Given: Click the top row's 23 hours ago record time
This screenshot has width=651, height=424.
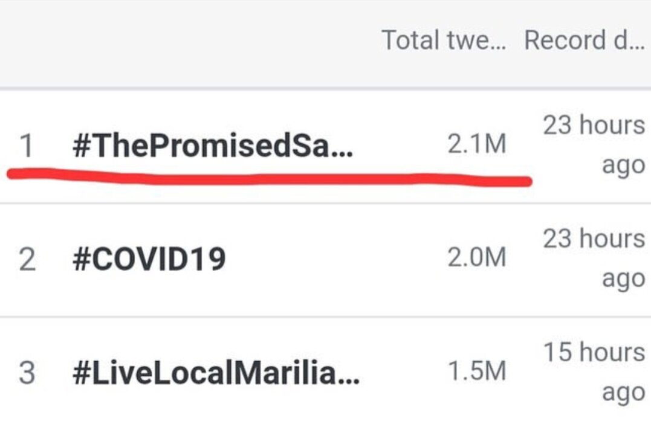Looking at the screenshot, I should click(x=594, y=145).
